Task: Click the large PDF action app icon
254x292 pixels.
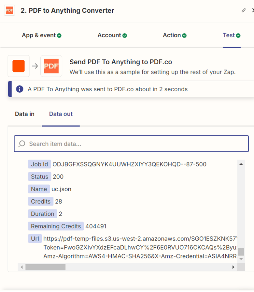Action: click(x=51, y=66)
